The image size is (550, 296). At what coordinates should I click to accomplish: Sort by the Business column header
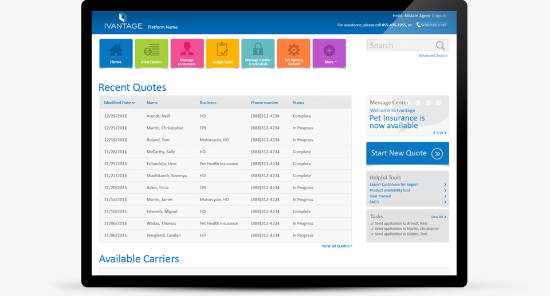click(208, 102)
